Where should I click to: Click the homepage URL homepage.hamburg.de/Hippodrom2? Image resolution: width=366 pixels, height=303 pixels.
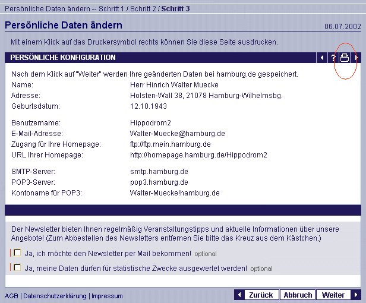point(198,155)
